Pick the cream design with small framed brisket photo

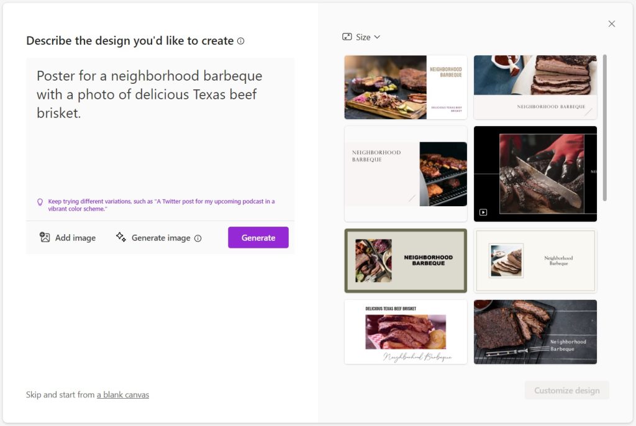(x=535, y=261)
